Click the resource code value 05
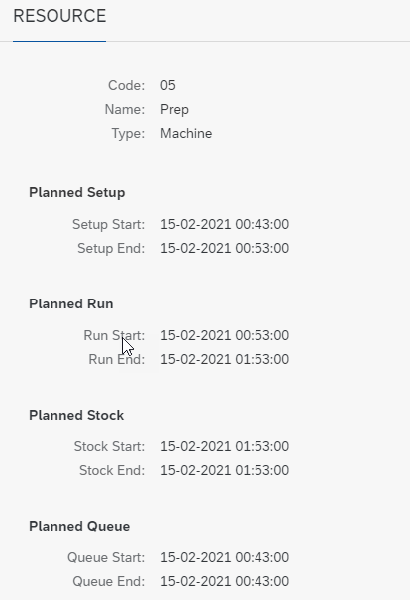This screenshot has width=410, height=600. click(x=168, y=85)
